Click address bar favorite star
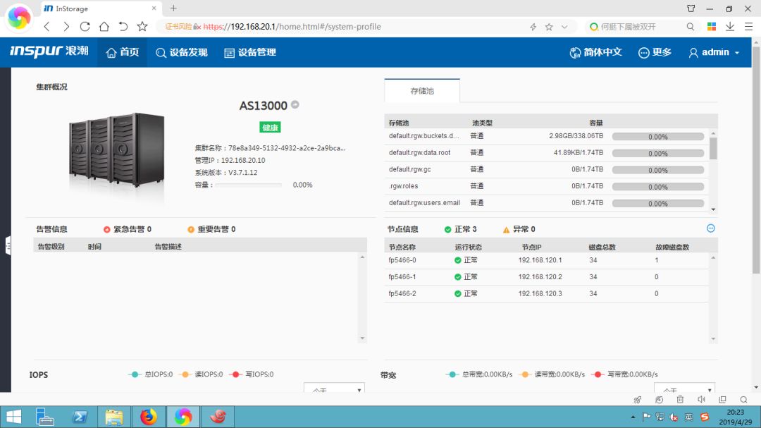761x428 pixels. click(549, 27)
